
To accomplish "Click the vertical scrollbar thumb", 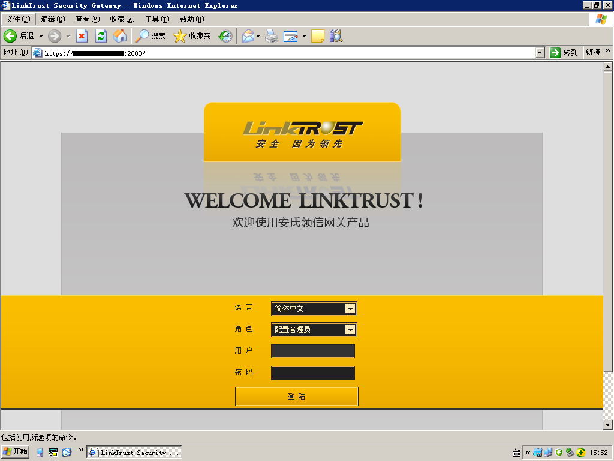I will tap(607, 221).
